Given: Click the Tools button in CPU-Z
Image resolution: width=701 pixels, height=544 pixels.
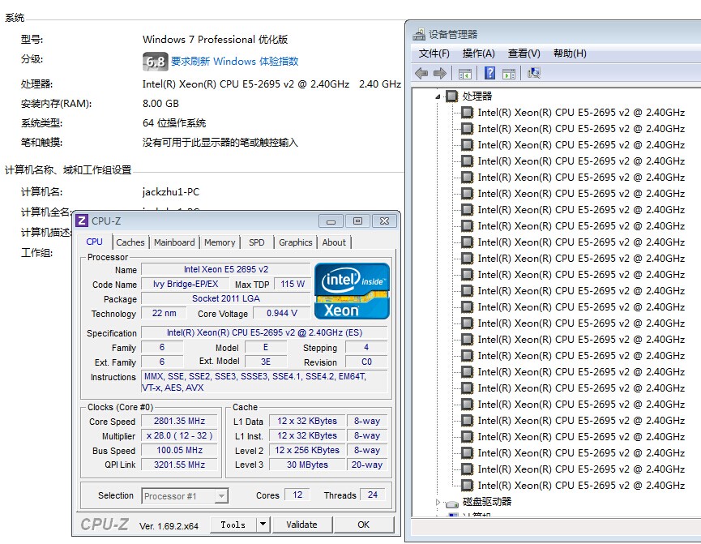Looking at the screenshot, I should [x=233, y=525].
